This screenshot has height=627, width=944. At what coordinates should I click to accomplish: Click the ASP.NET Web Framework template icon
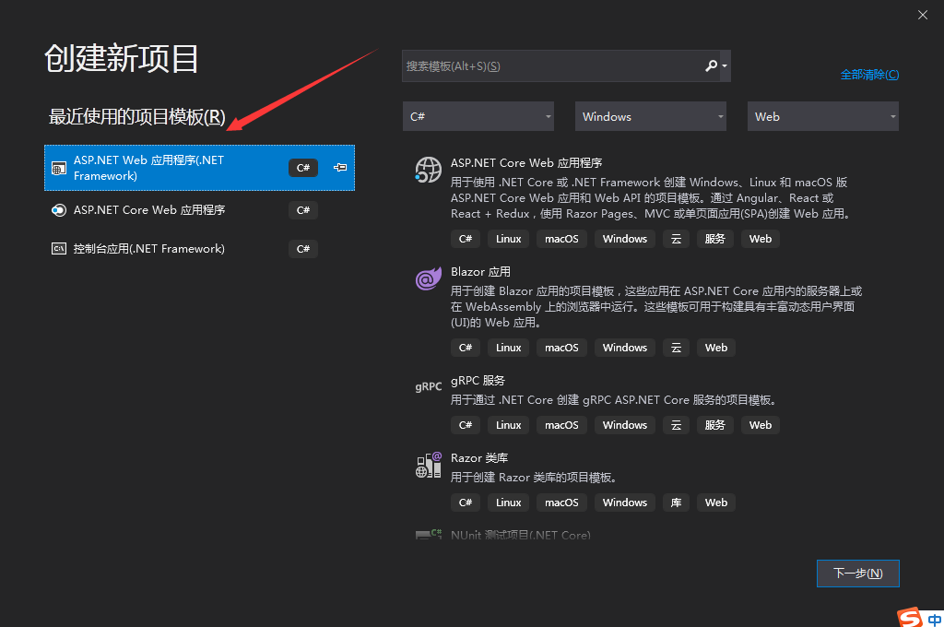click(58, 168)
